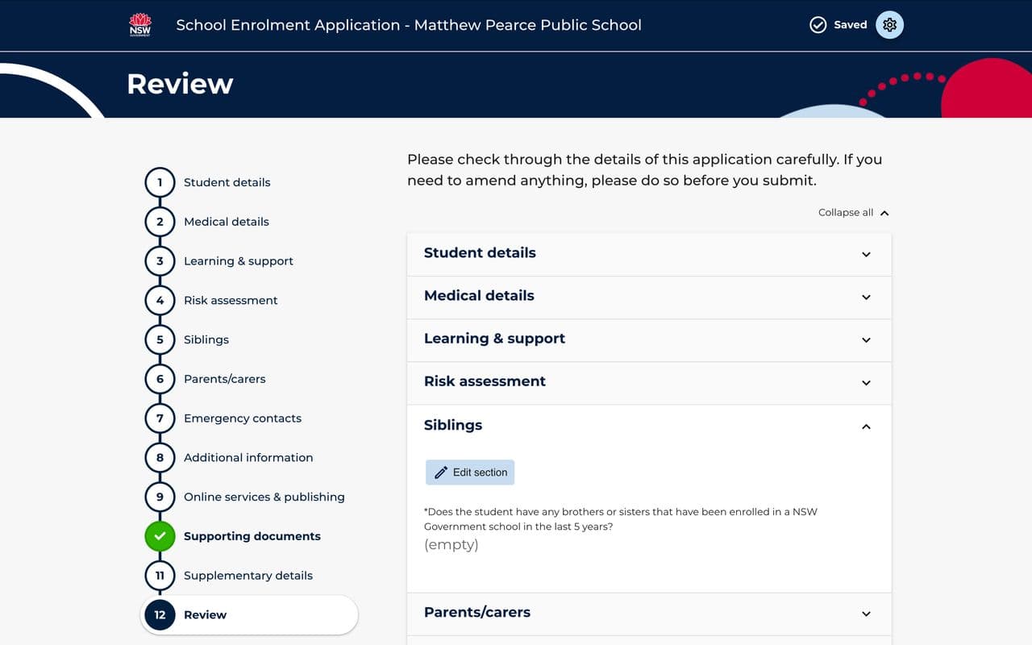
Task: Click the School Enrolment Application title
Action: click(409, 25)
